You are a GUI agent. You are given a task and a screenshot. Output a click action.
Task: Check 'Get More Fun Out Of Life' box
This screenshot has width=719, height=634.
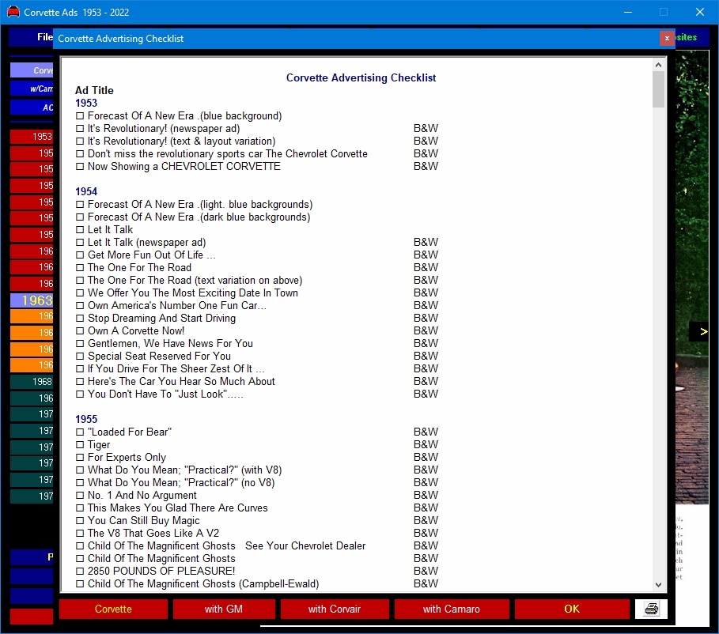(x=80, y=255)
